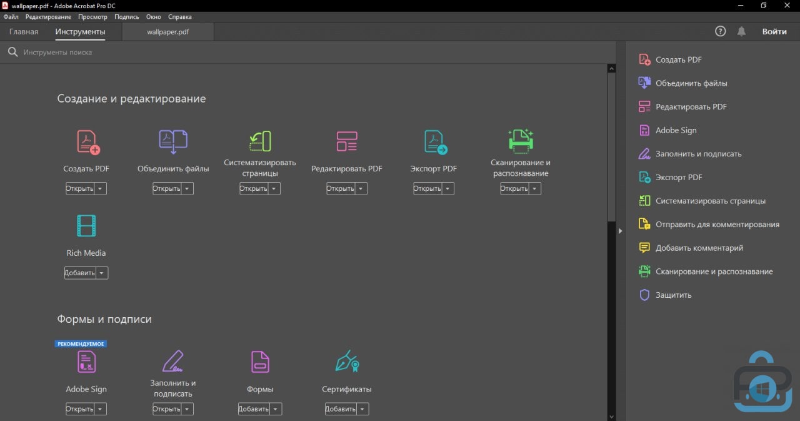Click Открыть button under Редактировать PDF

(341, 188)
